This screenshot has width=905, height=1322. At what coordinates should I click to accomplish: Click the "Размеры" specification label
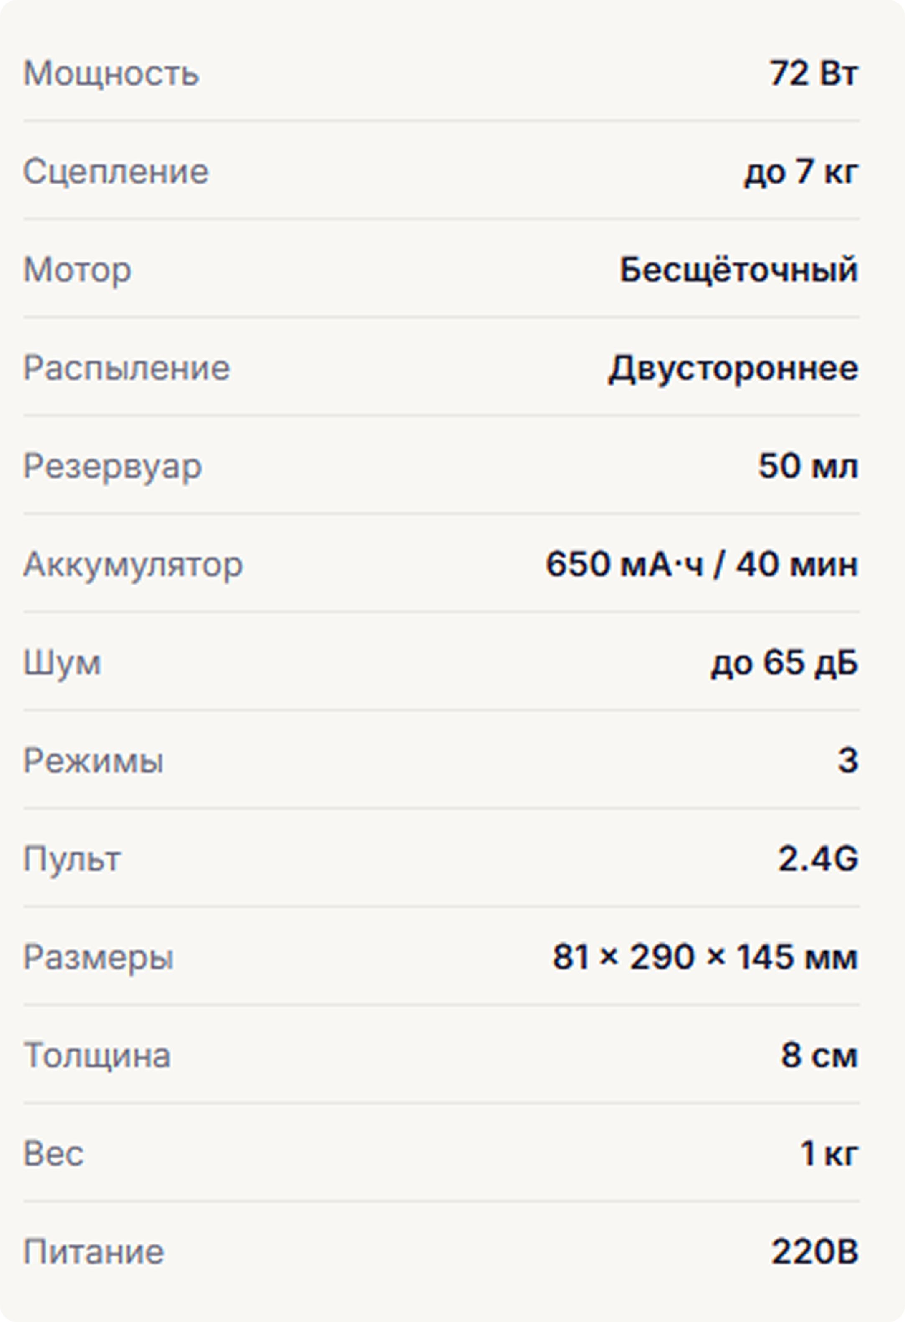[99, 957]
